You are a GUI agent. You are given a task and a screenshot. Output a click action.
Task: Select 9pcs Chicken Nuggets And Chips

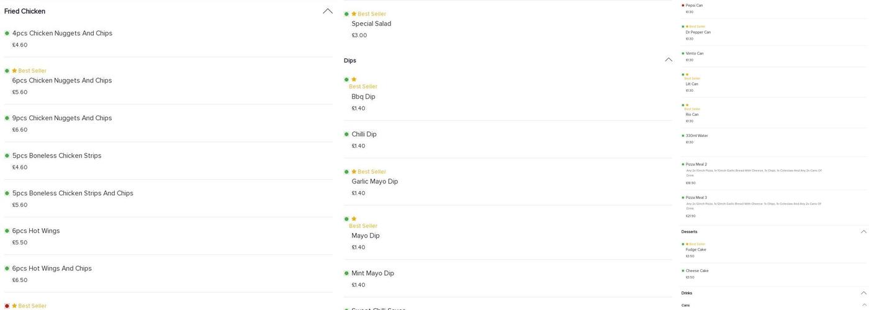pos(62,118)
